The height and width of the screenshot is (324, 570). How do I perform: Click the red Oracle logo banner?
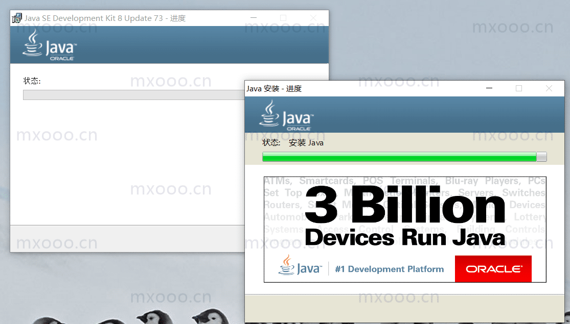[x=493, y=269]
